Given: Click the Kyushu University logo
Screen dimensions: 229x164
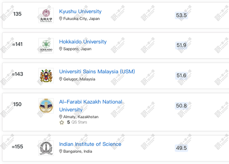Looking at the screenshot, I should 46,16.
